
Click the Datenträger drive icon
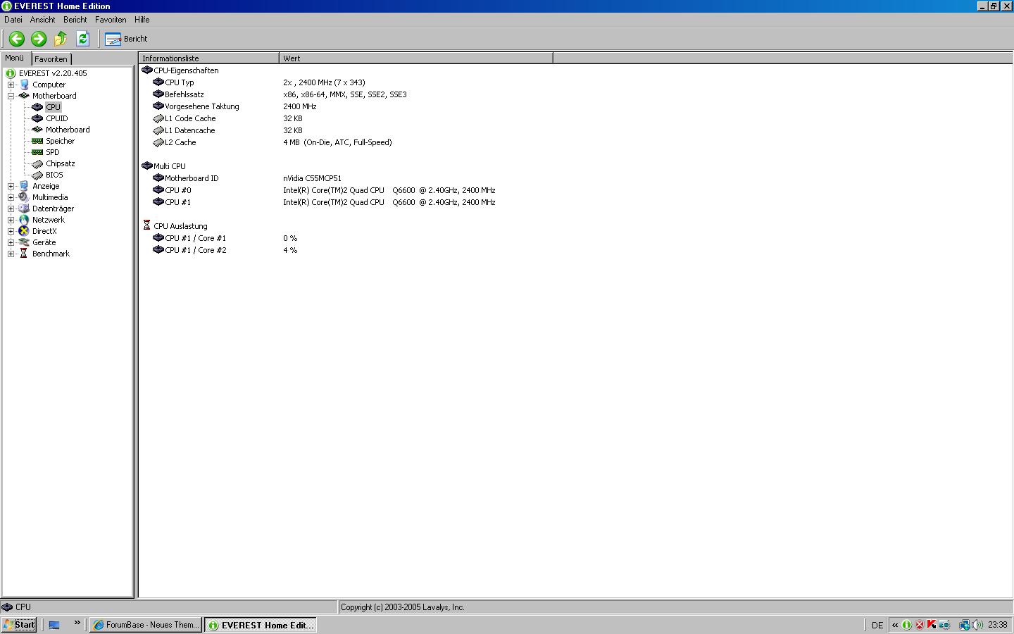click(x=24, y=209)
